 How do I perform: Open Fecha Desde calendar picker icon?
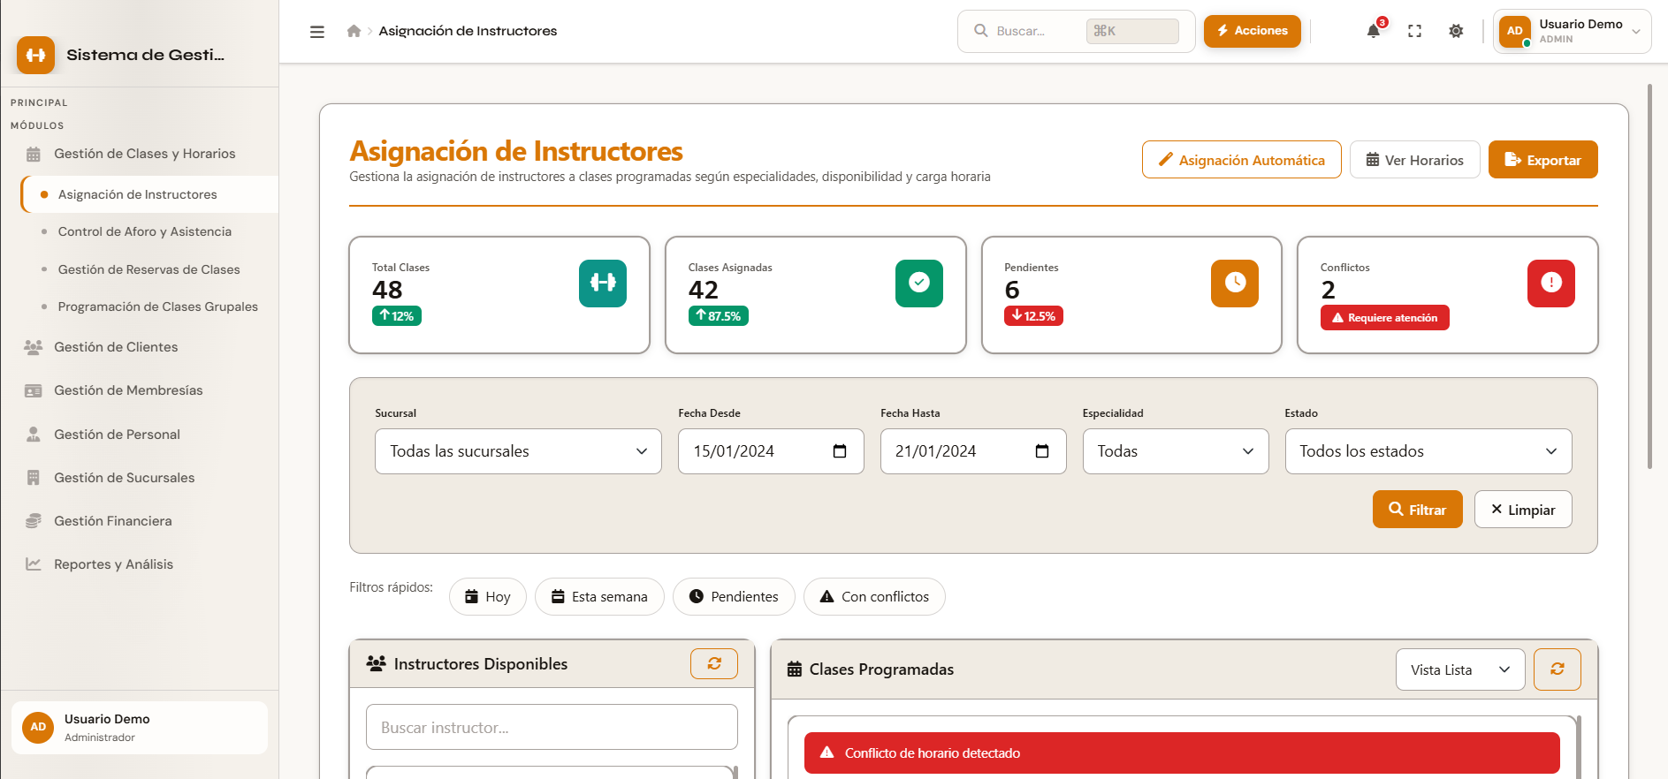coord(840,451)
